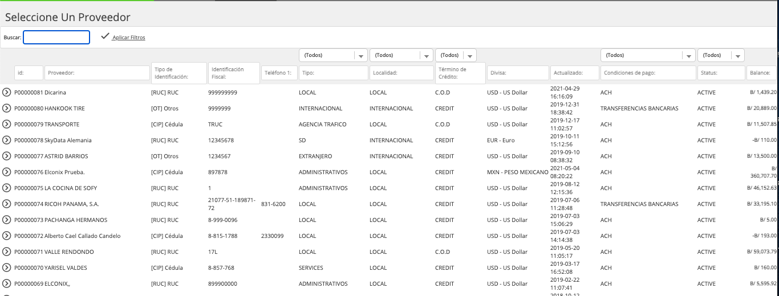Click the arrow icon beside P00000069 ELCONIX
This screenshot has height=296, width=779.
click(x=6, y=283)
